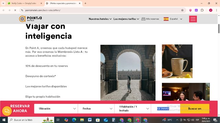Image resolution: width=220 pixels, height=123 pixels.
Task: Expand the Las mejores tarifas menu
Action: coord(126,19)
